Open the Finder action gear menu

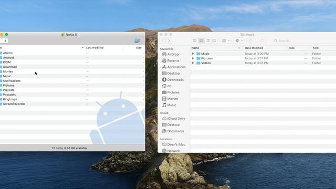[x=239, y=40]
